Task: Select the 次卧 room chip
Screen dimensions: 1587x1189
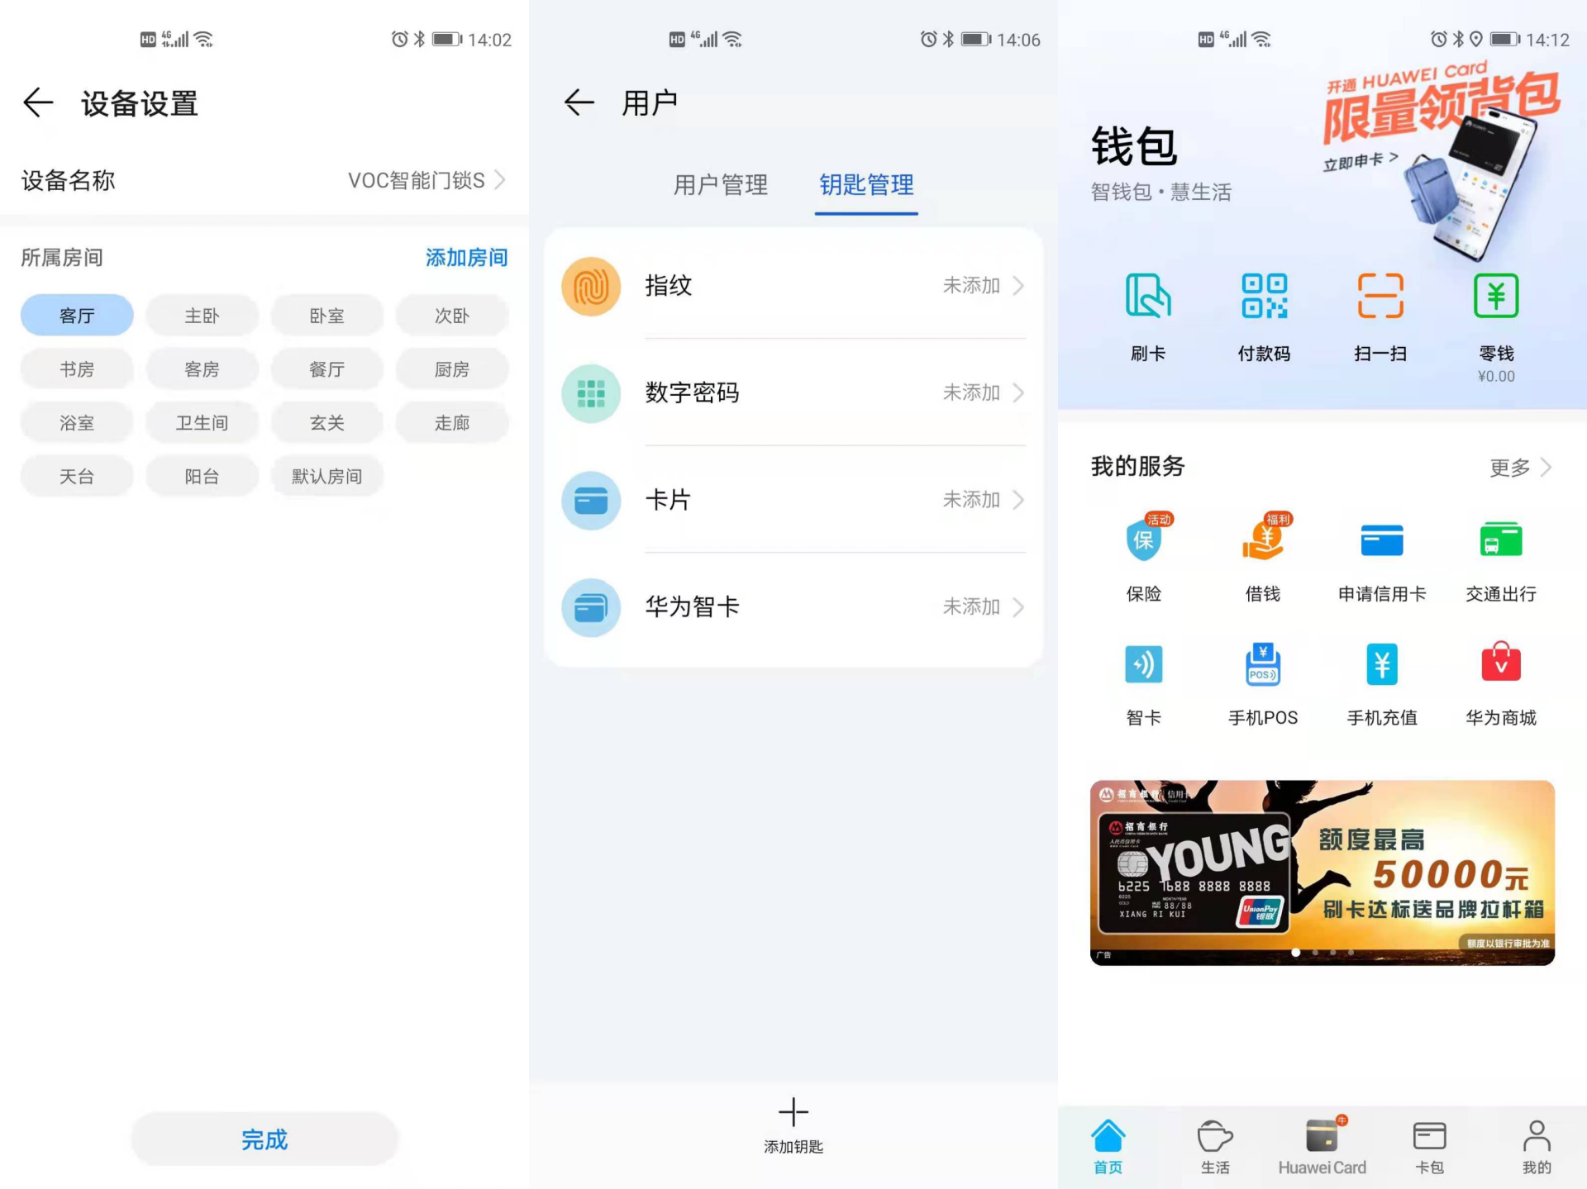Action: tap(451, 316)
